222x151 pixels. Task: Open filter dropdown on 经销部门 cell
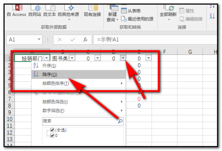(x=47, y=58)
